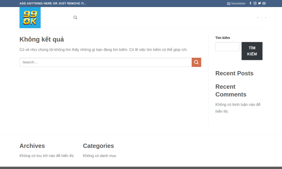Focus the main "Search…" input field

(x=105, y=62)
